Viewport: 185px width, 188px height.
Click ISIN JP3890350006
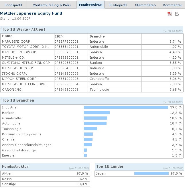(67, 63)
